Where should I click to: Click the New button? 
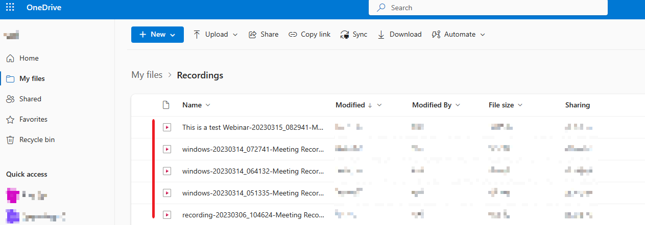(157, 35)
